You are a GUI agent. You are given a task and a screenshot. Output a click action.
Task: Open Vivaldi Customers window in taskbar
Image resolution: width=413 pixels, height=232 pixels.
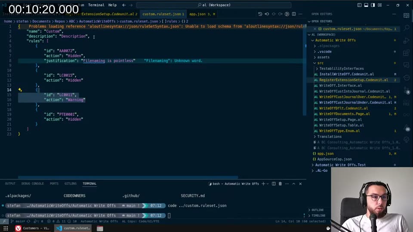32,228
